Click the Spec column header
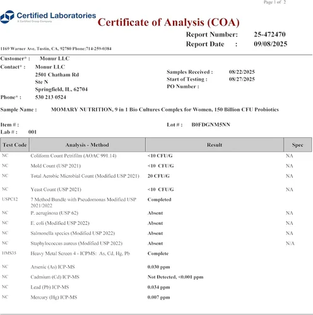The width and height of the screenshot is (313, 315). click(x=298, y=145)
